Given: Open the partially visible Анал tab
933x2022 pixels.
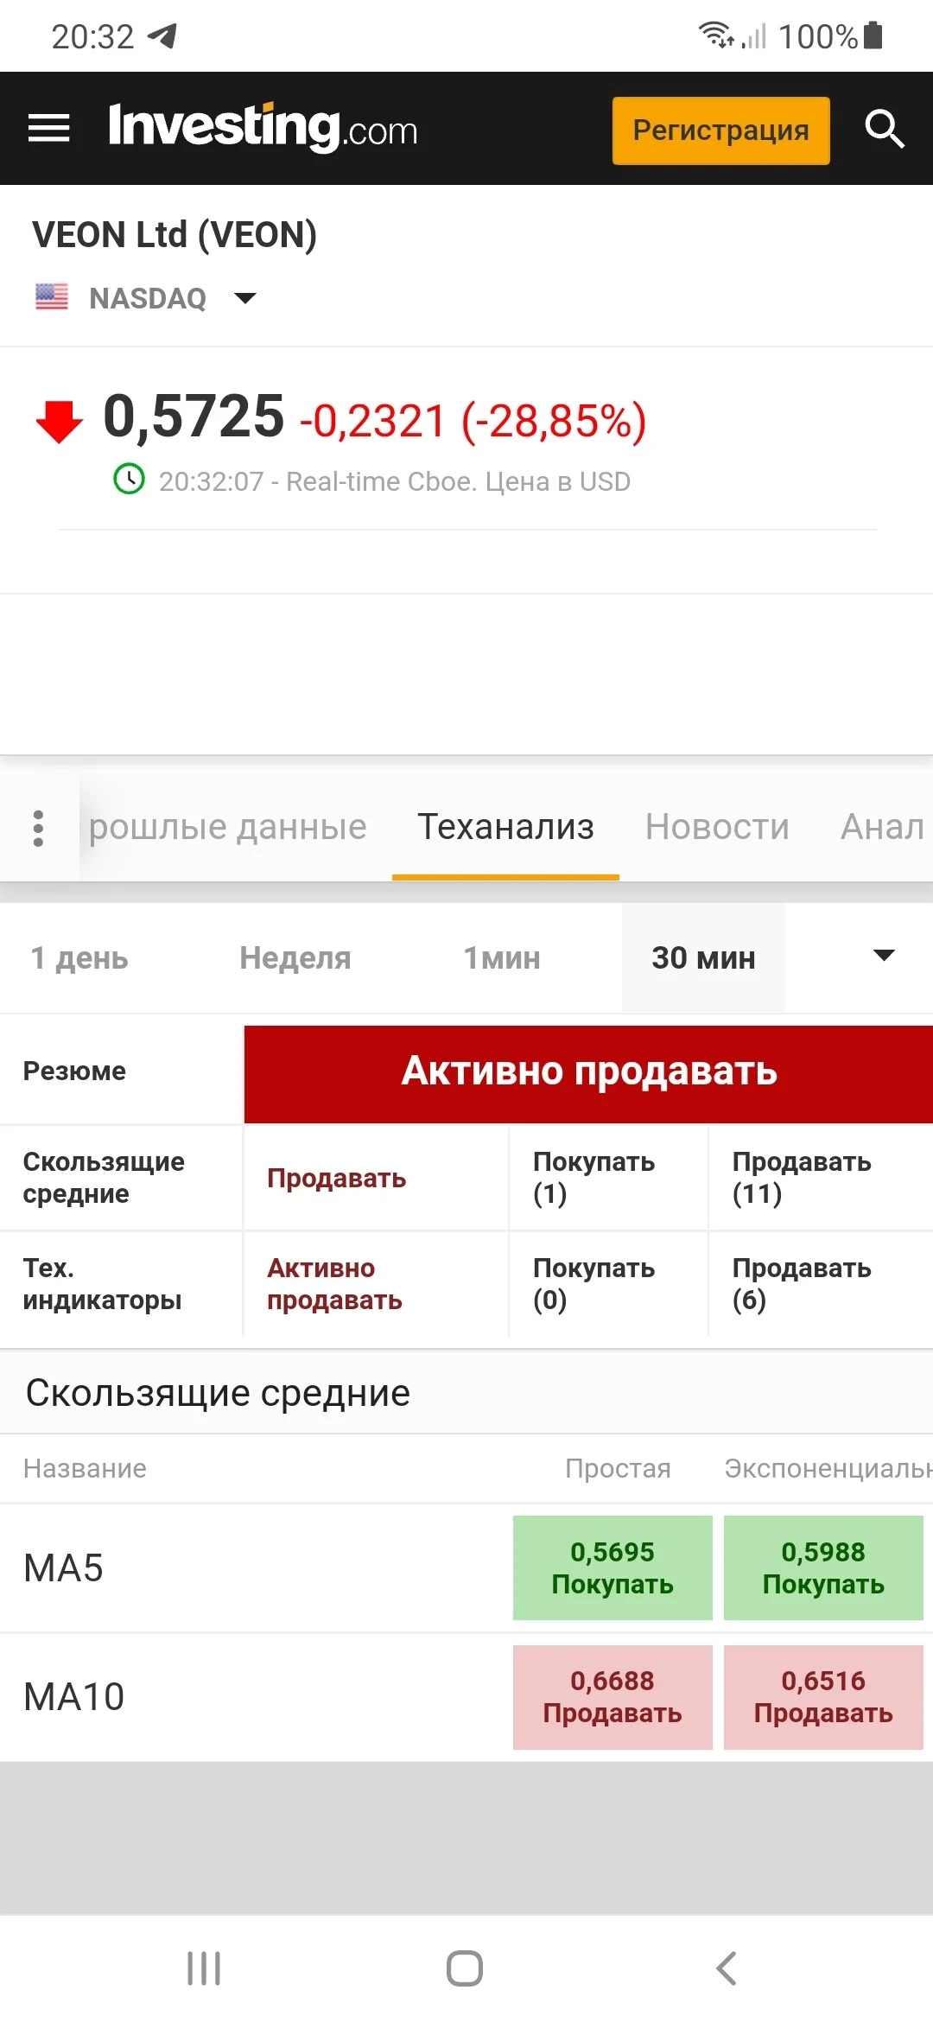Looking at the screenshot, I should (x=882, y=827).
